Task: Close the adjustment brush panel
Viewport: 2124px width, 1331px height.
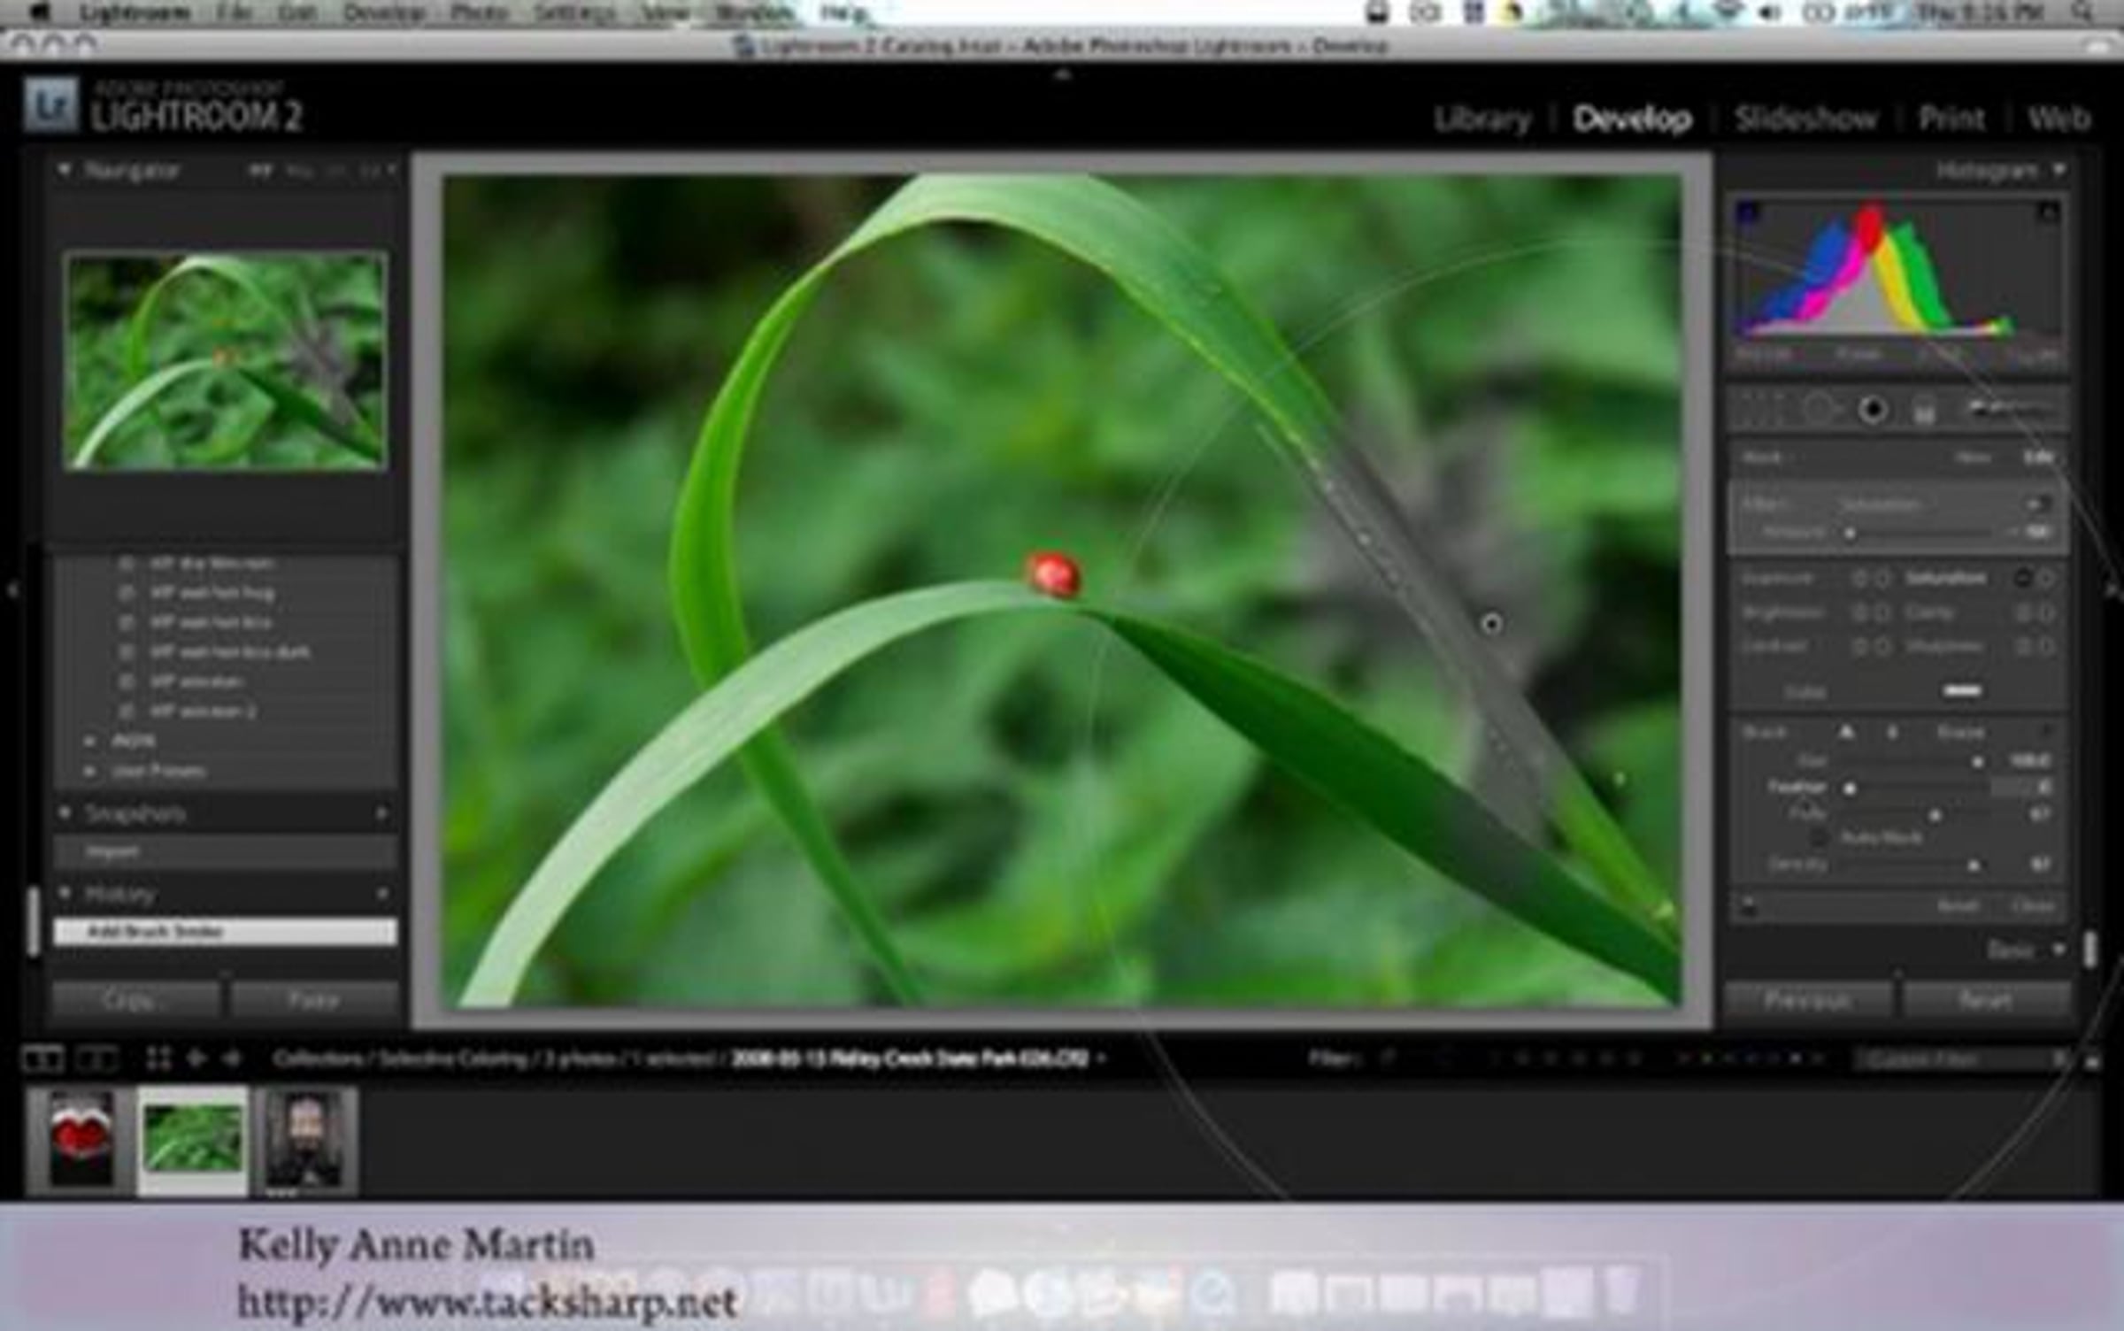Action: pyautogui.click(x=2032, y=905)
